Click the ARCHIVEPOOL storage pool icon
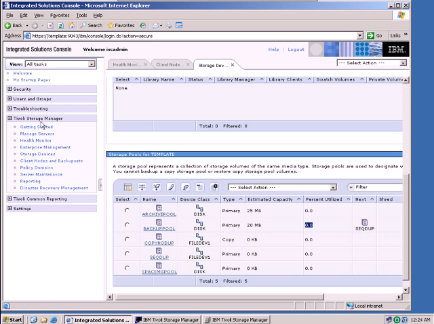Screen dimensions: 434x324 click(159, 207)
